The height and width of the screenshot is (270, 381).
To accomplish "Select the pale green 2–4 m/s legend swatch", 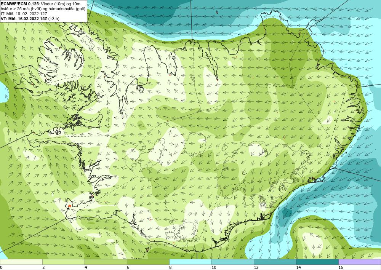I will click(63, 262).
